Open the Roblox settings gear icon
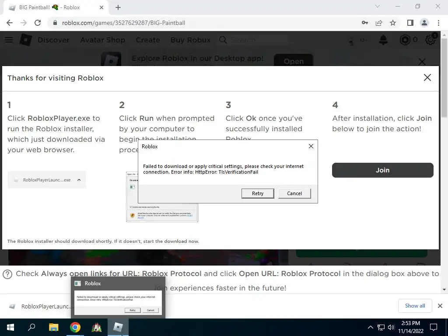This screenshot has height=336, width=448. click(x=430, y=40)
